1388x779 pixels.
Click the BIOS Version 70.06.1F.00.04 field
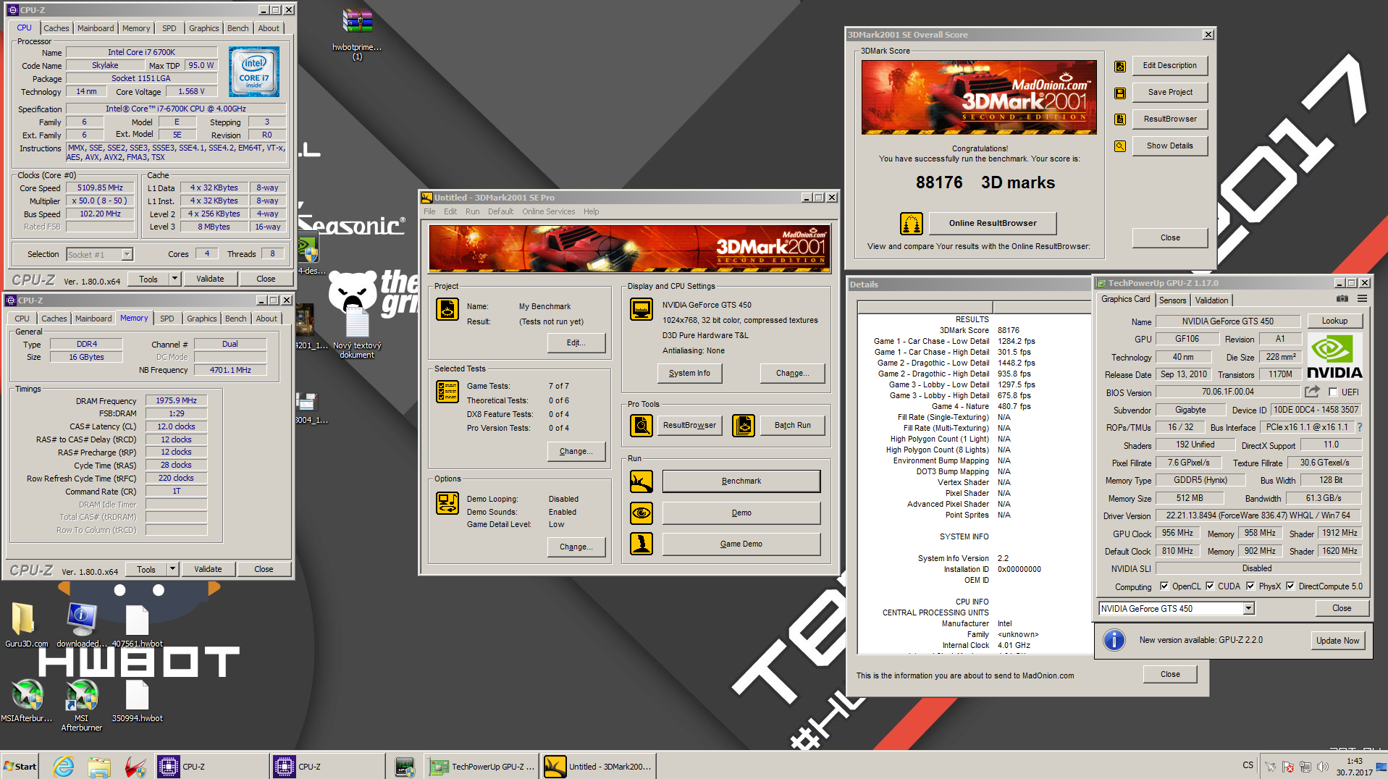(1228, 392)
